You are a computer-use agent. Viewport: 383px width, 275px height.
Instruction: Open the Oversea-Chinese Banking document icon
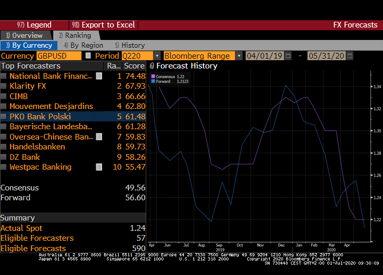[x=99, y=137]
